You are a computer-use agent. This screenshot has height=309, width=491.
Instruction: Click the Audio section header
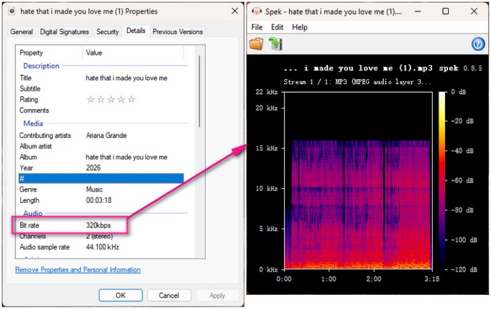click(x=33, y=213)
